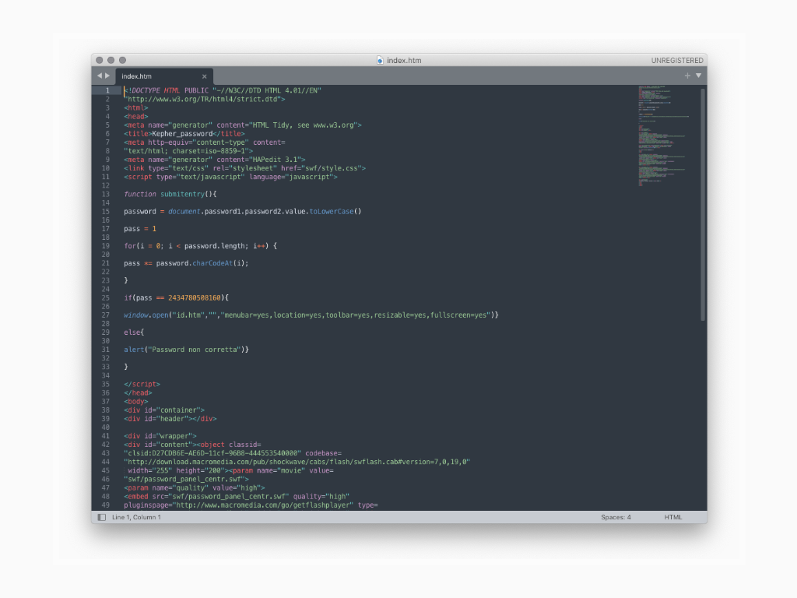Click 'Line 1, Column 1' in status bar
The image size is (797, 598).
click(136, 517)
